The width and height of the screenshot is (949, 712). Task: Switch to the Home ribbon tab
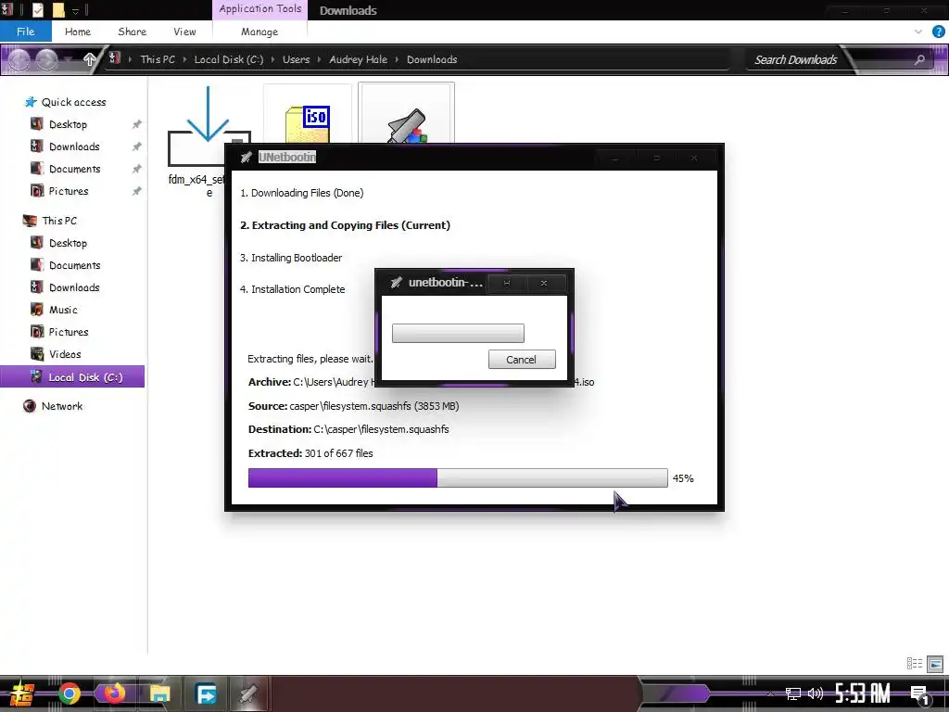pos(78,32)
